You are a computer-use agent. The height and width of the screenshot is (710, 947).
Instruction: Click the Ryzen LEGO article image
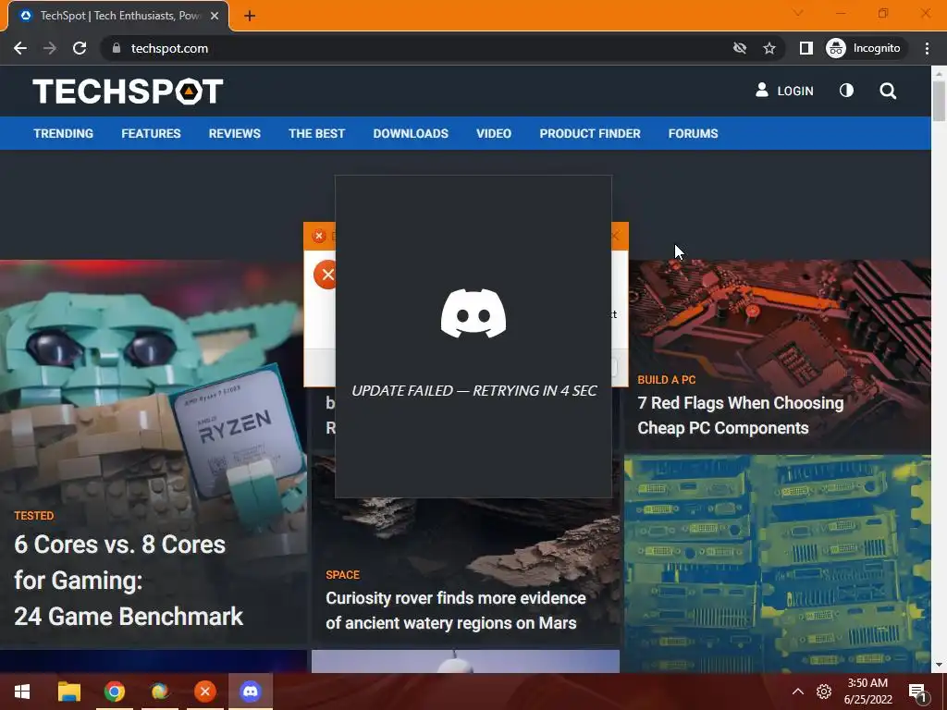(154, 386)
